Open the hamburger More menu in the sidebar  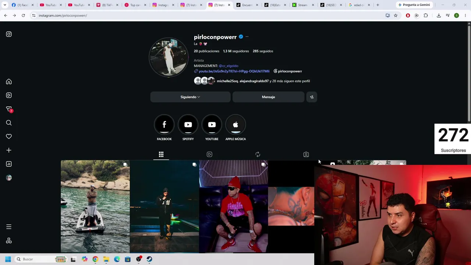coord(9,227)
